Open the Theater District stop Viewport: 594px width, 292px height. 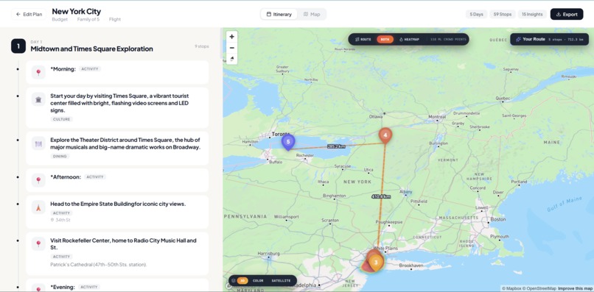click(117, 148)
